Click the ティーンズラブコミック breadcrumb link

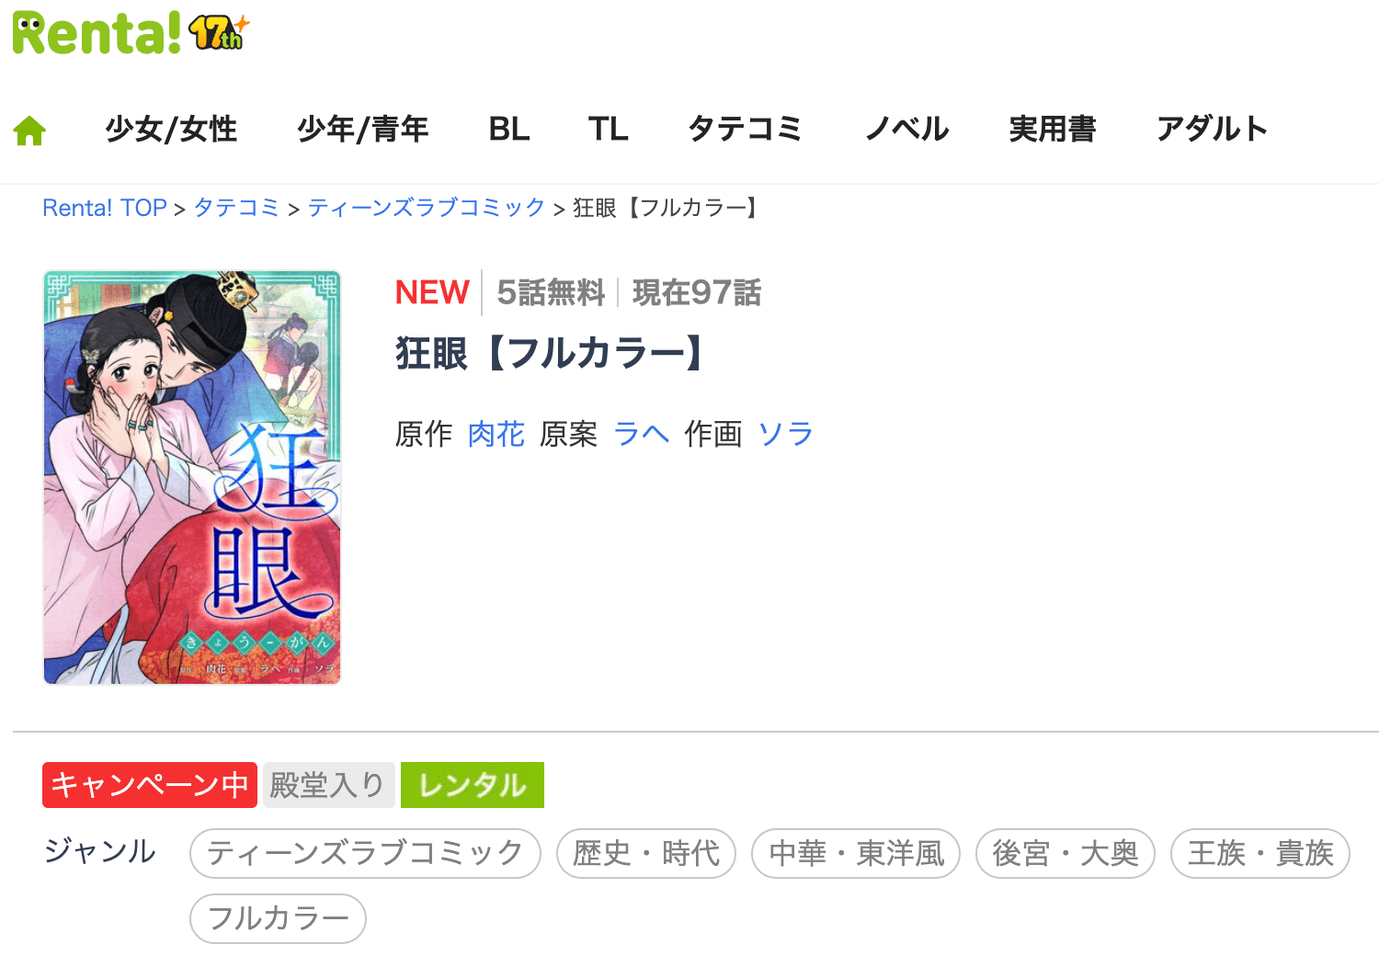(427, 208)
